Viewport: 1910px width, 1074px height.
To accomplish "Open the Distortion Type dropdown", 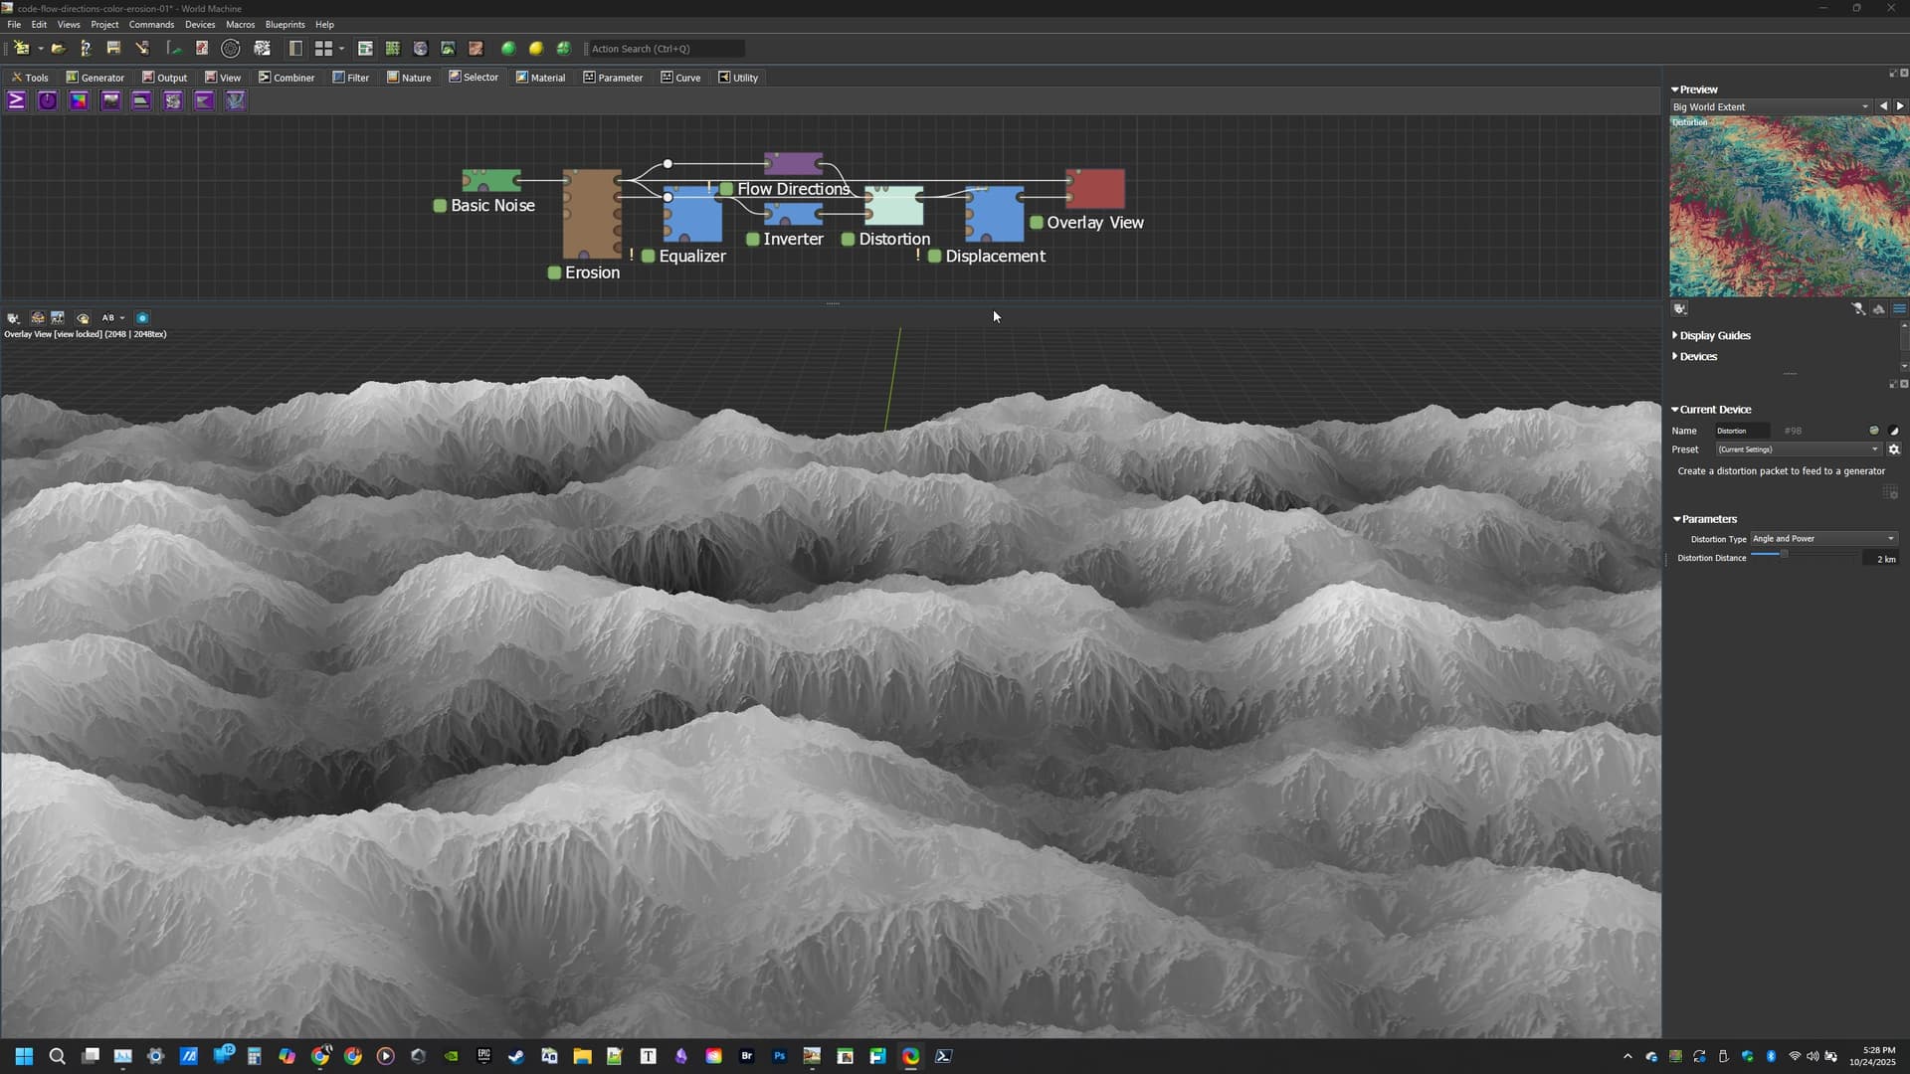I will coord(1823,539).
